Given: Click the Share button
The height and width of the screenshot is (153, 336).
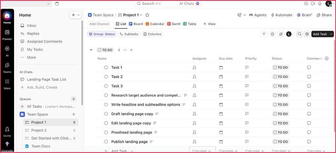Looking at the screenshot, I should [324, 15].
